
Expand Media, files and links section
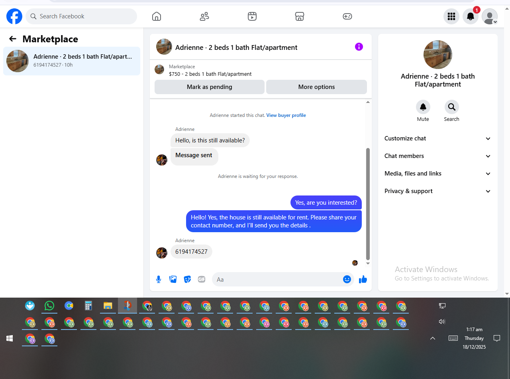[437, 174]
